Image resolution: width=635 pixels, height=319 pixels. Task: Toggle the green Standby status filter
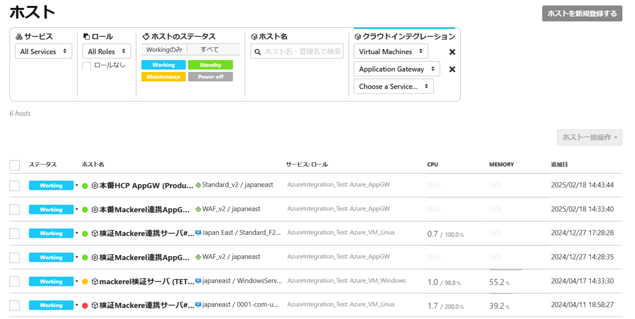click(210, 65)
